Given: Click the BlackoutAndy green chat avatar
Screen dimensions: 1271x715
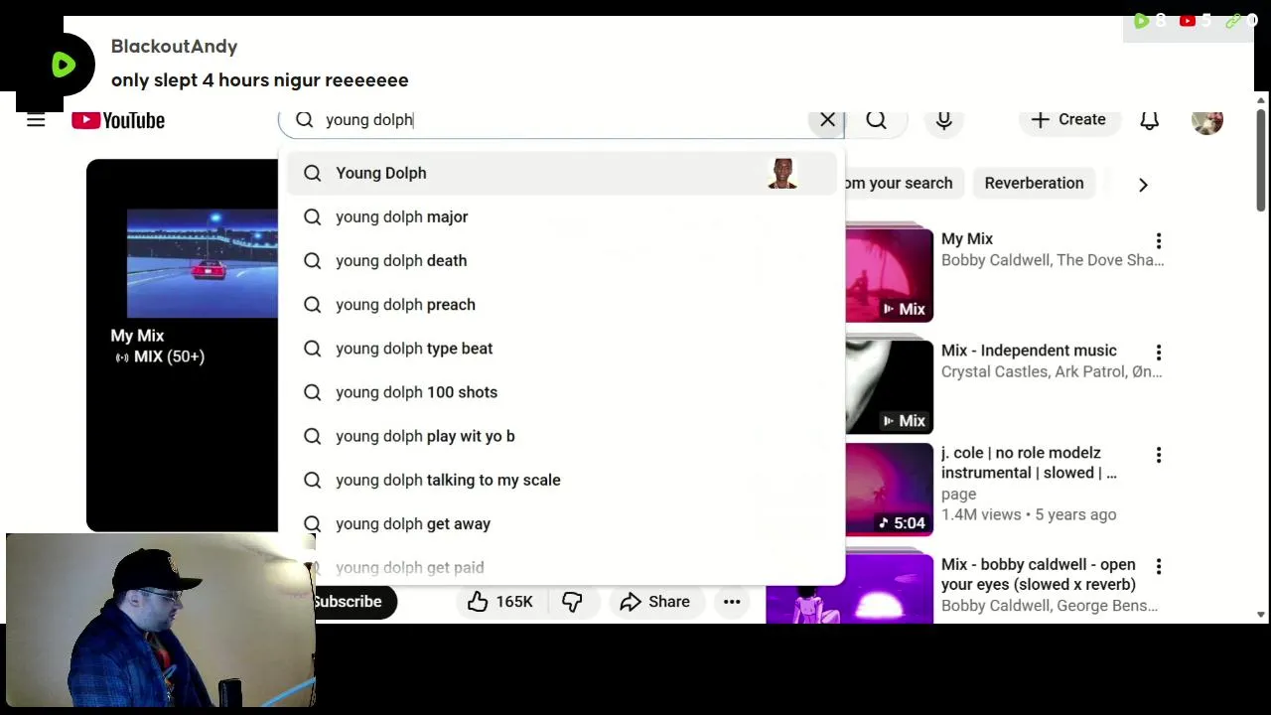Looking at the screenshot, I should tap(64, 65).
